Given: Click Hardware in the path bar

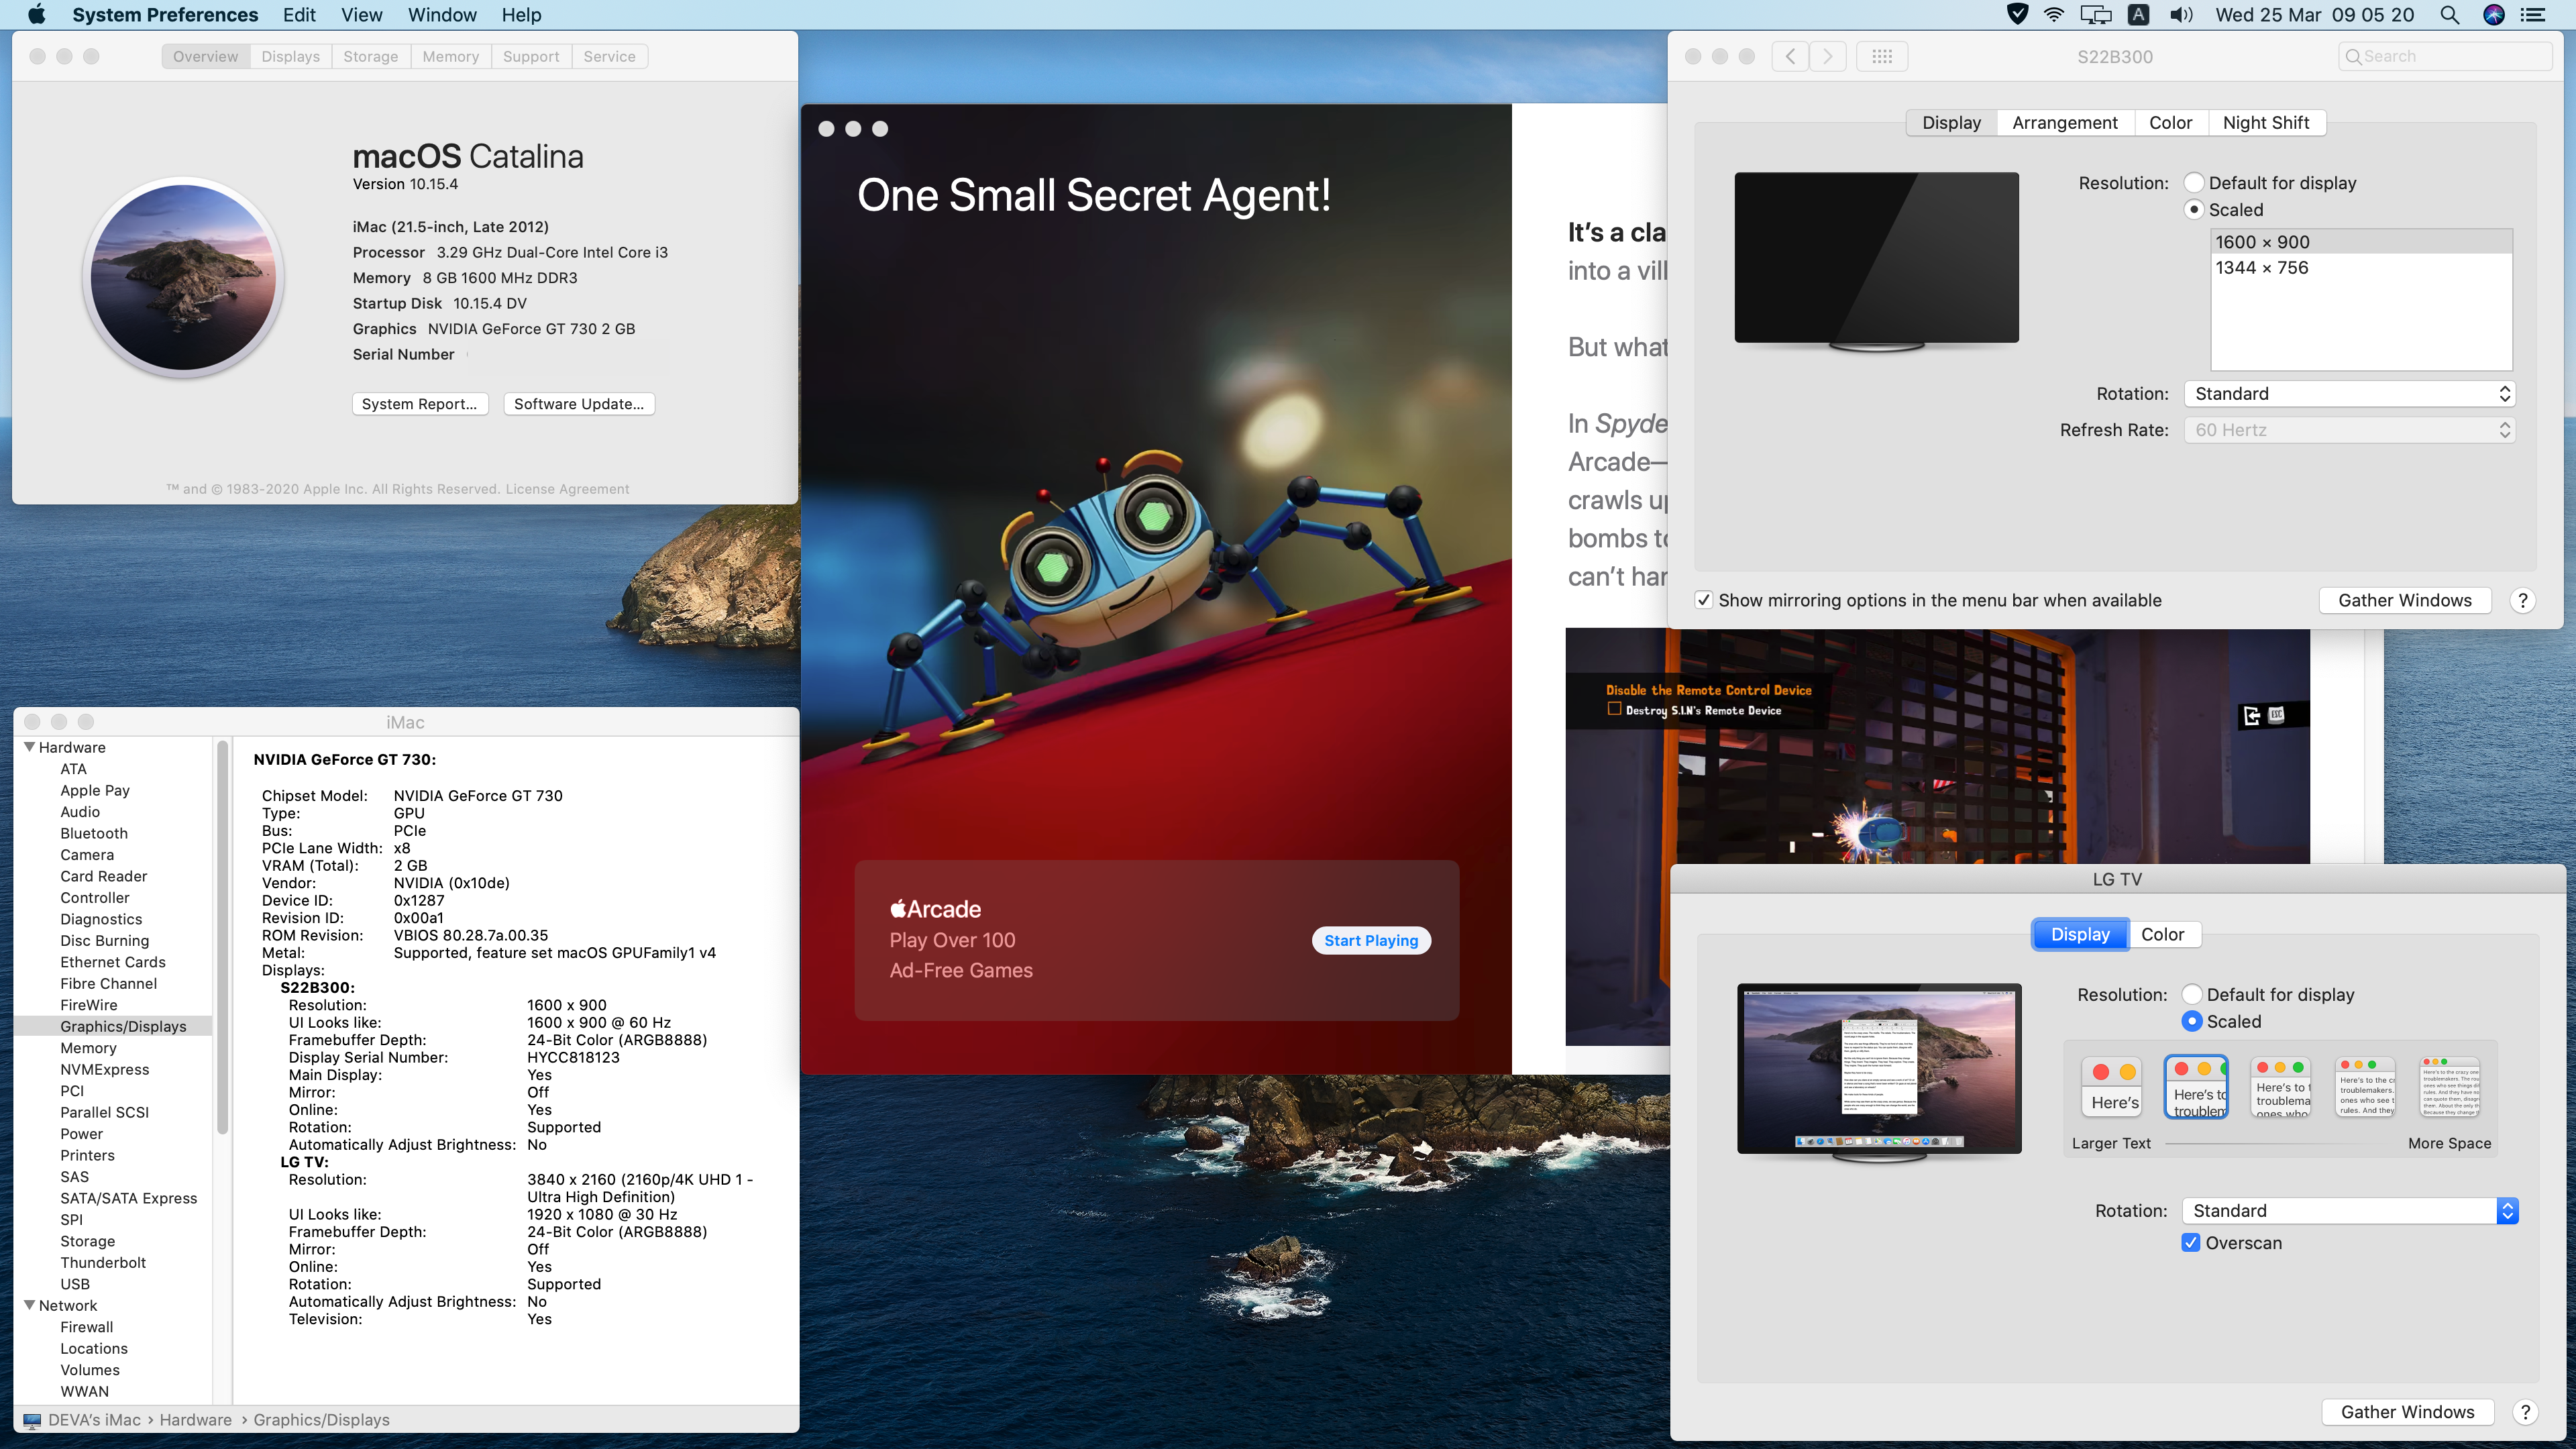Looking at the screenshot, I should pyautogui.click(x=195, y=1420).
